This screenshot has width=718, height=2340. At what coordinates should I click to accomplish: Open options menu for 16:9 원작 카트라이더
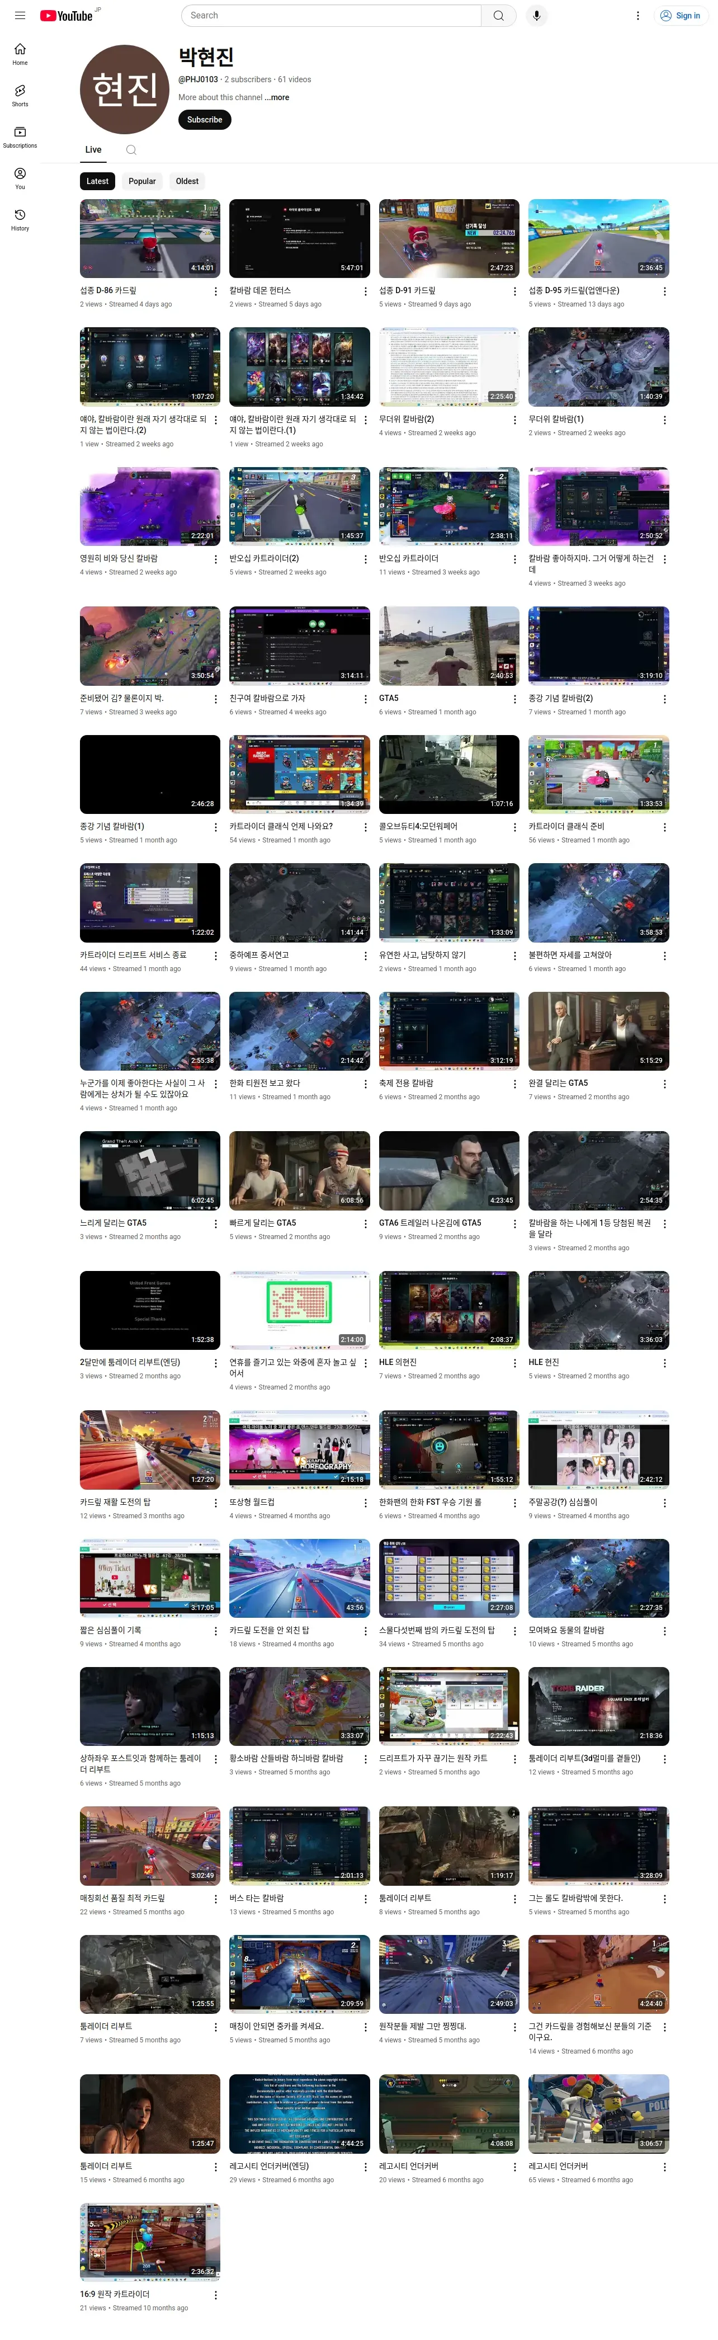[215, 2295]
